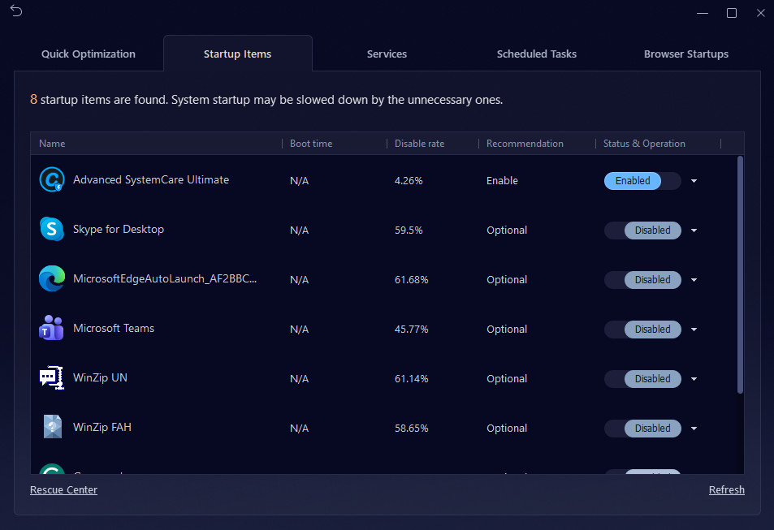
Task: Toggle MicrosoftEdgeAutoLaunch Disabled switch
Action: pyautogui.click(x=642, y=280)
